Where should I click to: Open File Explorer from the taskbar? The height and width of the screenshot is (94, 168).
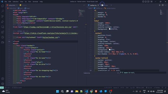77,91
